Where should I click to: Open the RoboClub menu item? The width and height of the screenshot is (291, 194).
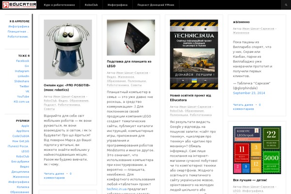point(91,5)
